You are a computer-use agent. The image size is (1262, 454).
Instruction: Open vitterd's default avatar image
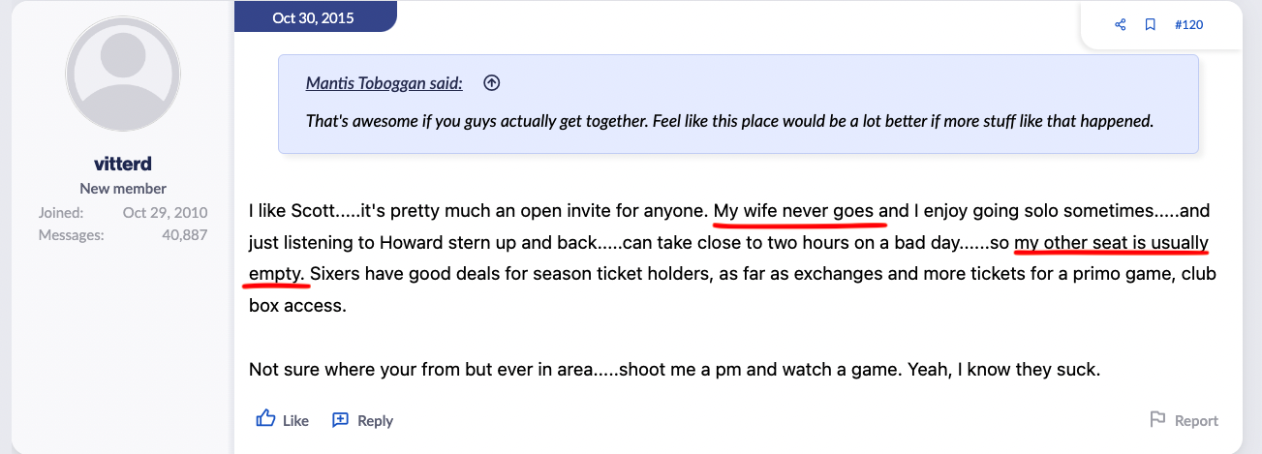123,87
